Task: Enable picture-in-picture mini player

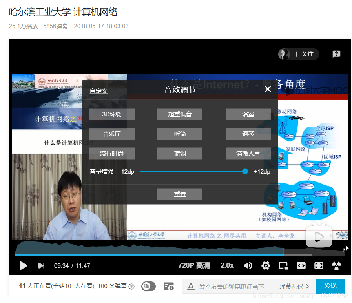Action: pyautogui.click(x=283, y=265)
